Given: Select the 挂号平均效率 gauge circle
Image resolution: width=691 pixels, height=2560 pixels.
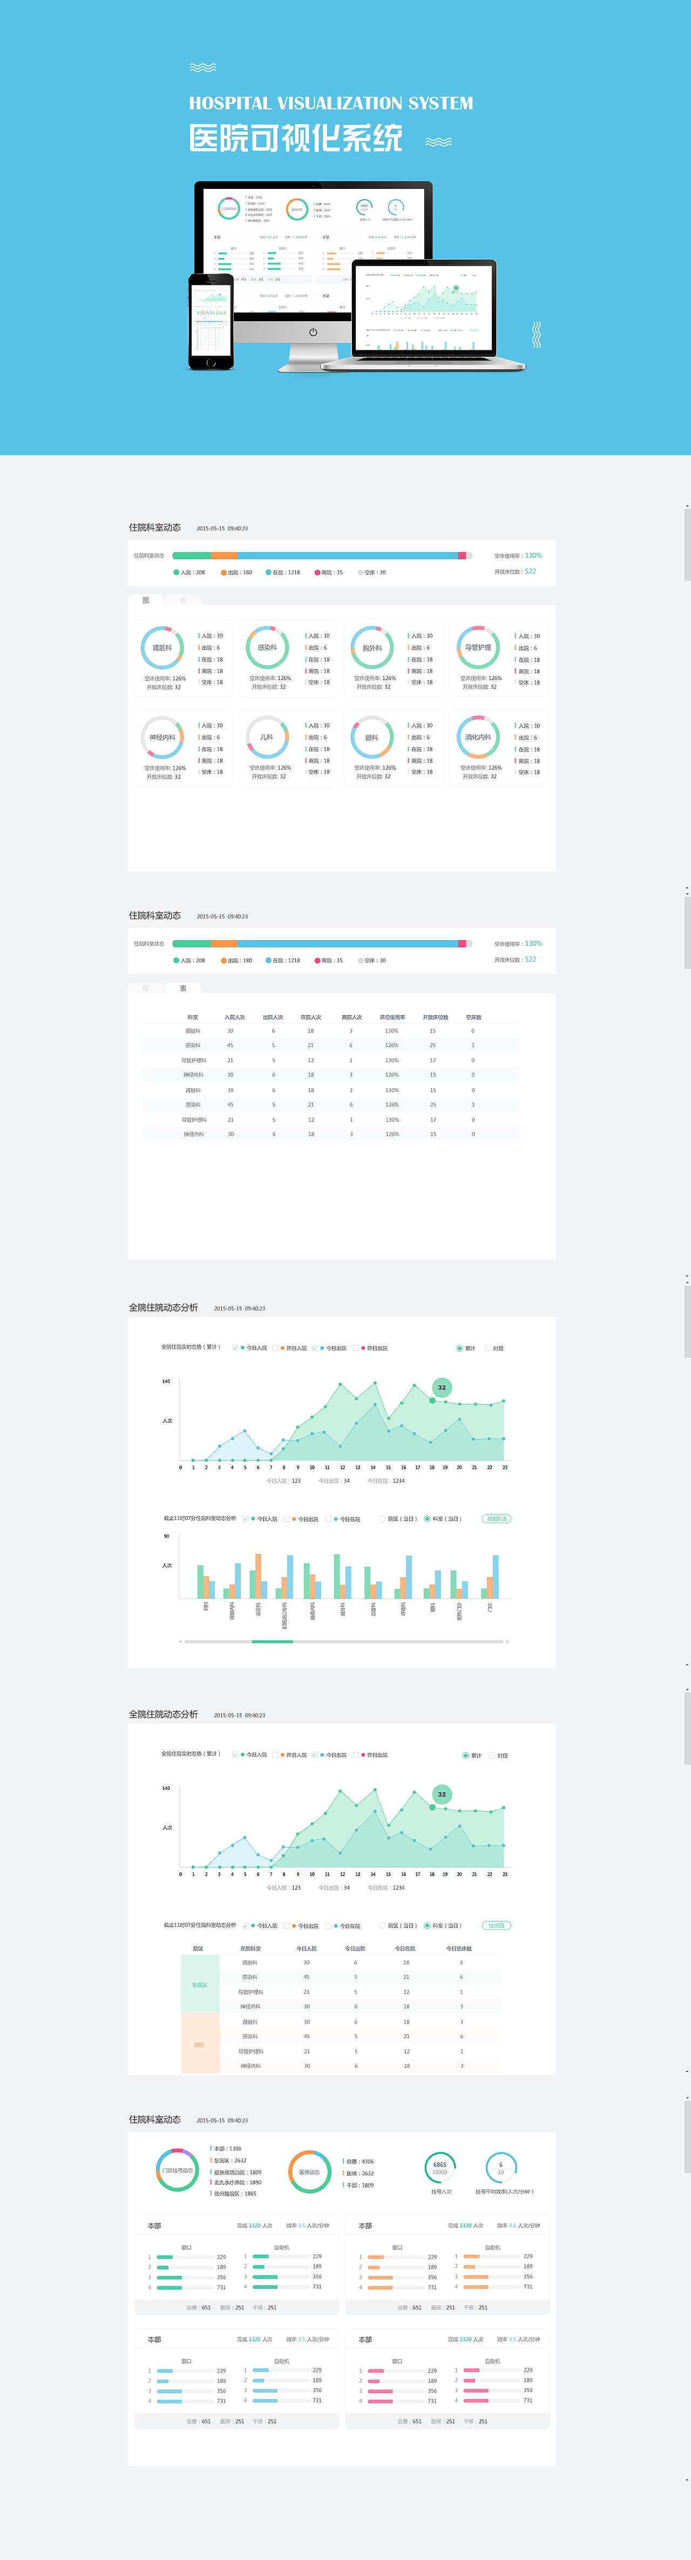Looking at the screenshot, I should point(500,2167).
